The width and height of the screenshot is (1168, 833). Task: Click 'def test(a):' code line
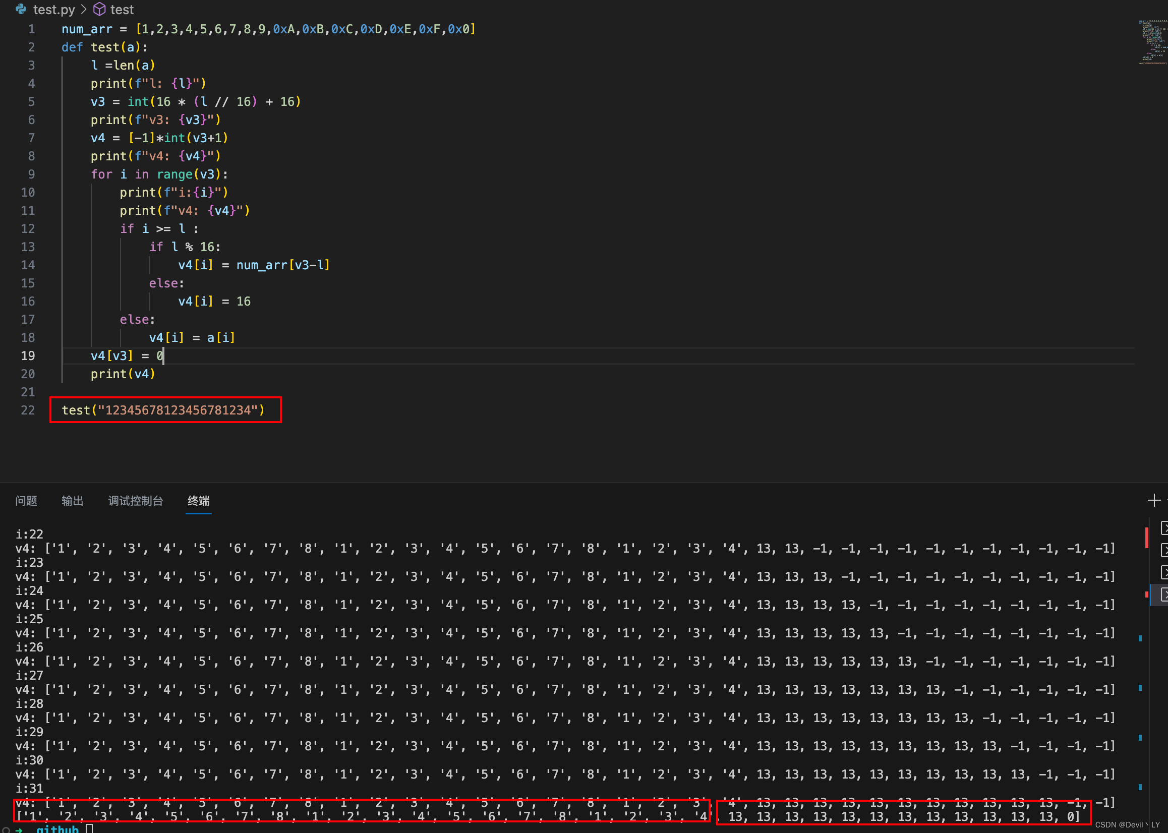click(104, 47)
